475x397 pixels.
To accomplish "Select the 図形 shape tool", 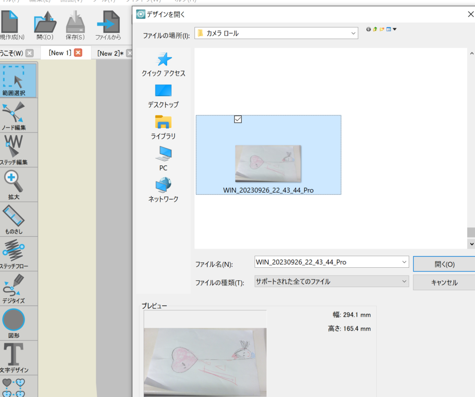I will 18,323.
